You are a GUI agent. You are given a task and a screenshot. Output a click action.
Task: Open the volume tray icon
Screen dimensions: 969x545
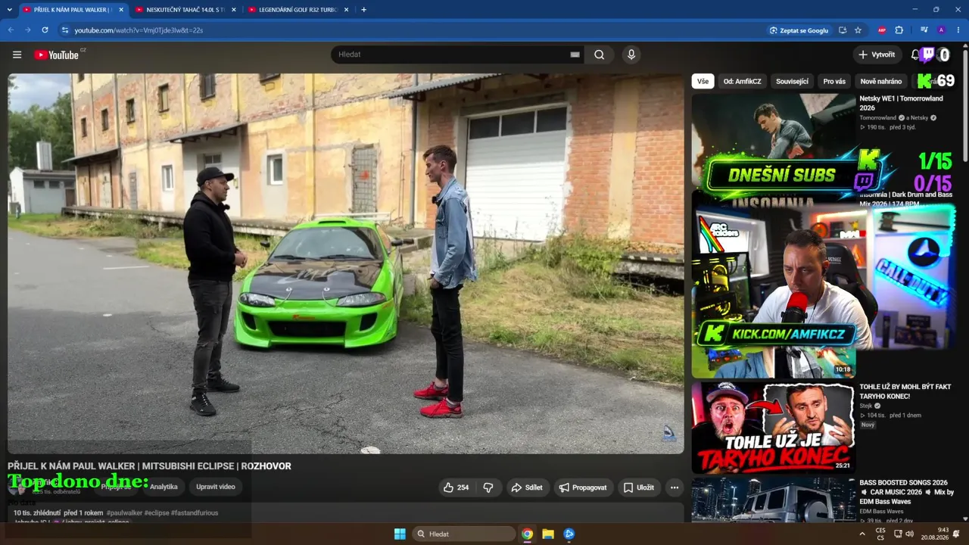coord(910,534)
